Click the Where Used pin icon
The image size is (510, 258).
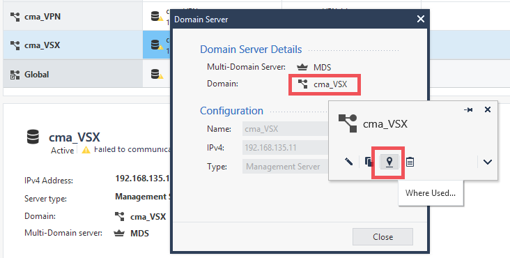389,161
